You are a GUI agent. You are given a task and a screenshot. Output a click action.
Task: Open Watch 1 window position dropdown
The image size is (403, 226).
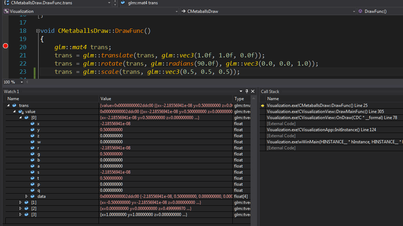pyautogui.click(x=241, y=92)
